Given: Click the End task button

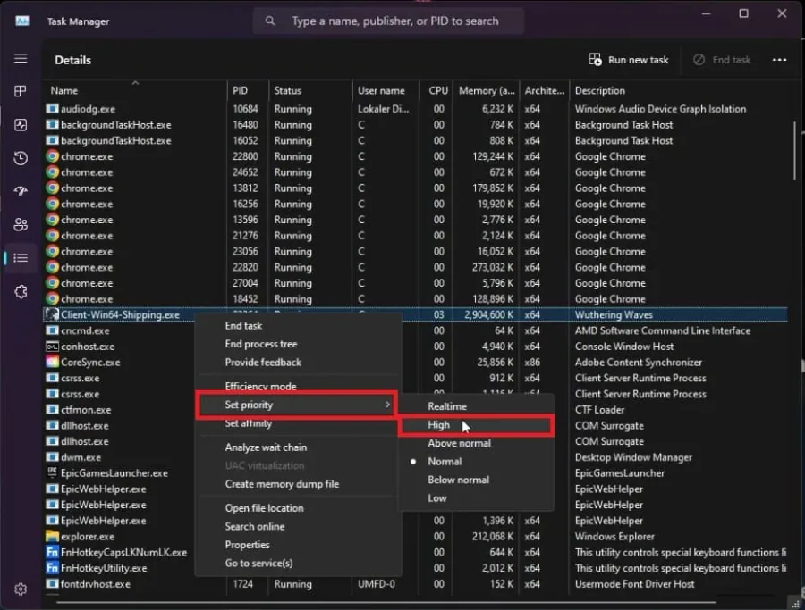Looking at the screenshot, I should (721, 60).
